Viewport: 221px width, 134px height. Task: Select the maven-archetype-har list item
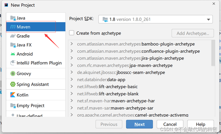point(133,101)
